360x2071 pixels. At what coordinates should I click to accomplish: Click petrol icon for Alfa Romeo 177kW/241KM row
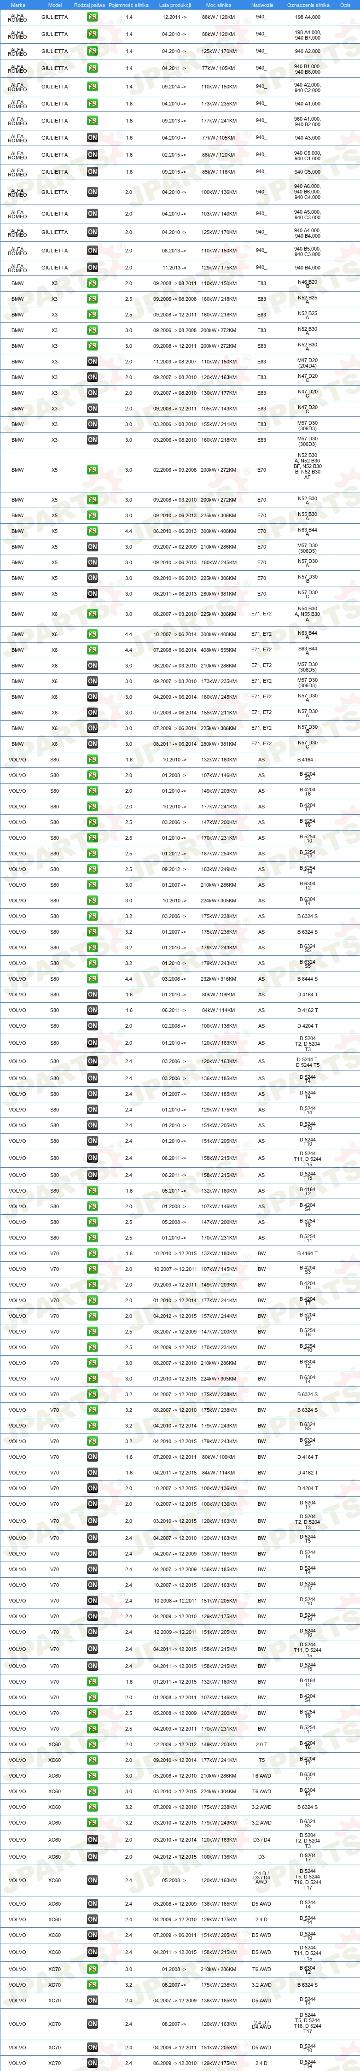[x=93, y=121]
